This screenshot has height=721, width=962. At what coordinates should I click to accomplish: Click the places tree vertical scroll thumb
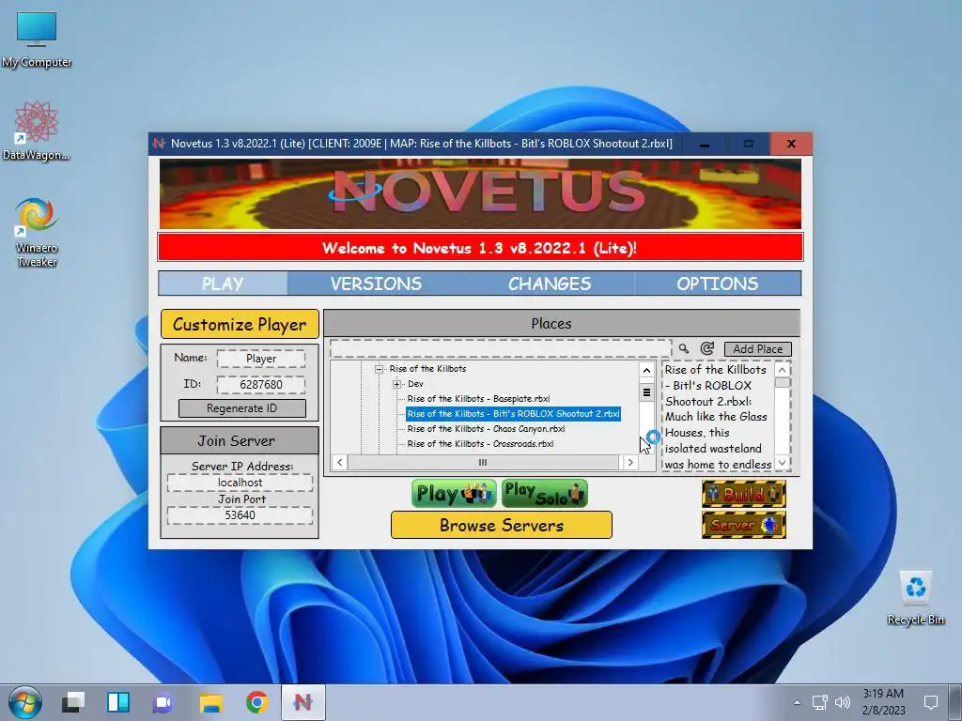click(646, 392)
